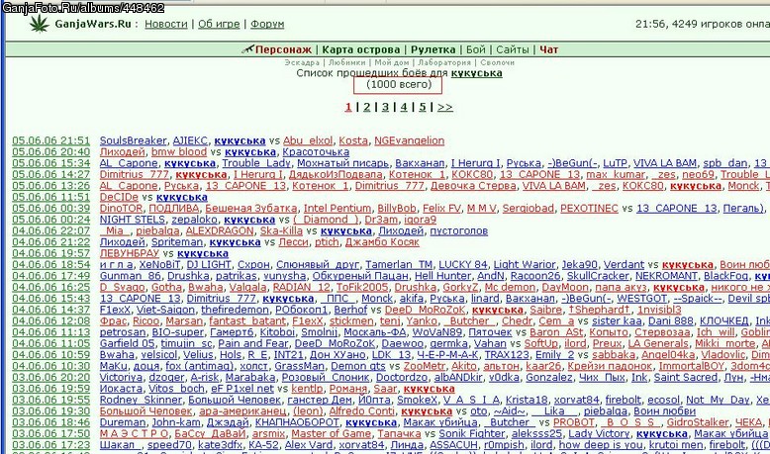Open battle dated 05.06.06 13:26
This screenshot has height=454, width=770.
(x=51, y=186)
